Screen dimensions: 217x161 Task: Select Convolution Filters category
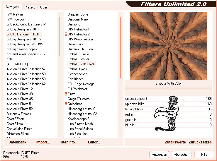pos(19,129)
